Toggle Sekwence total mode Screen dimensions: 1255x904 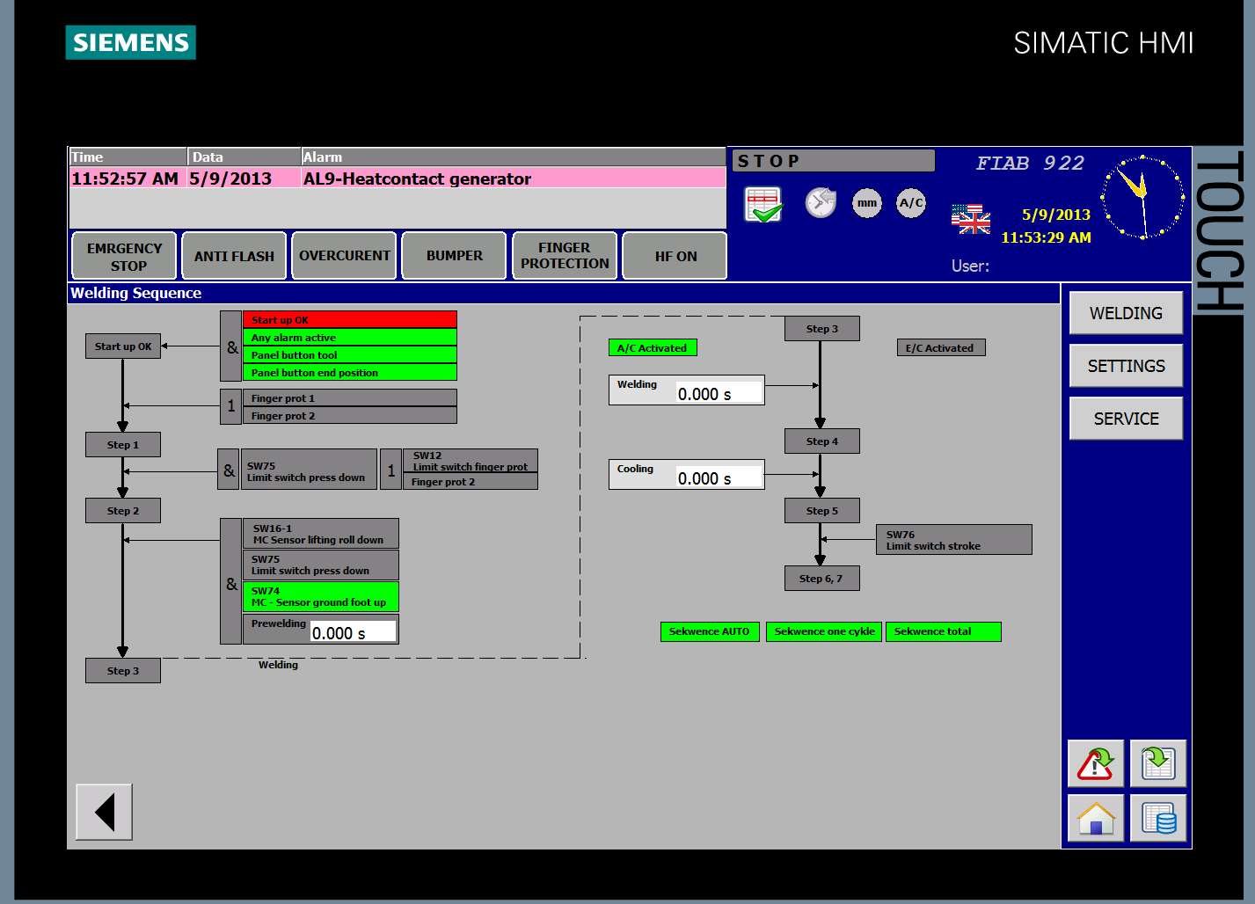tap(943, 631)
